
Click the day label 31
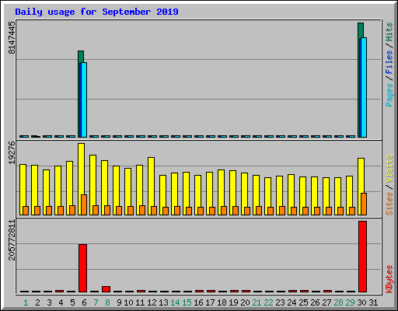373,302
